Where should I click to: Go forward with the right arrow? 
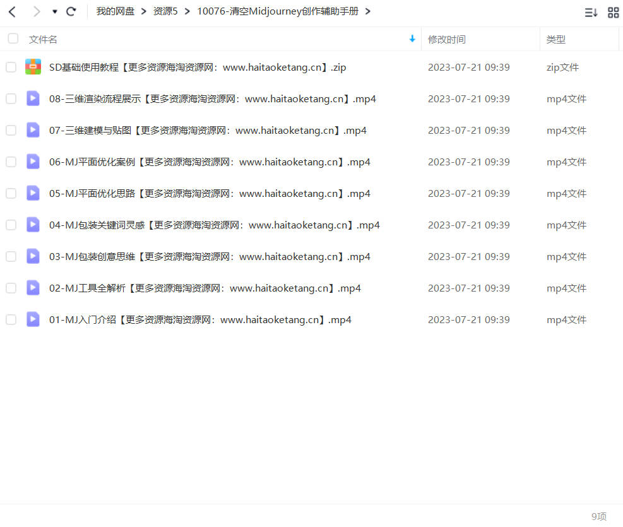click(x=37, y=12)
